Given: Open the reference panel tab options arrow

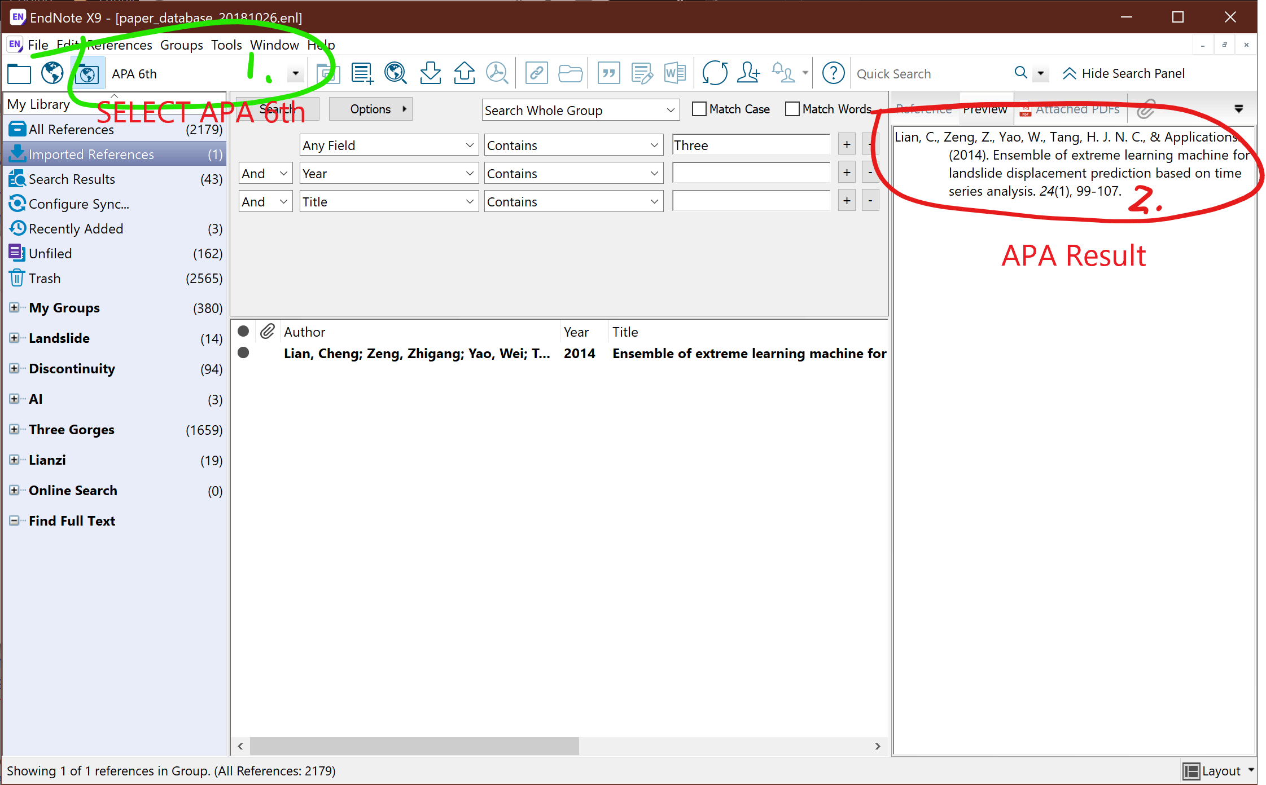Looking at the screenshot, I should click(x=1239, y=109).
